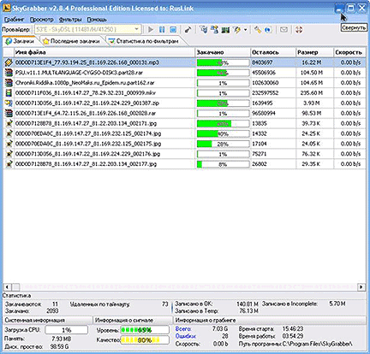Viewport: 370px width, 354px height.
Task: Click the Системная информация panel header
Action: [48, 320]
